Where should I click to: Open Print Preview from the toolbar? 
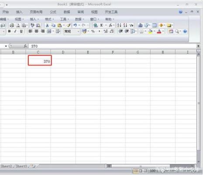[18, 25]
